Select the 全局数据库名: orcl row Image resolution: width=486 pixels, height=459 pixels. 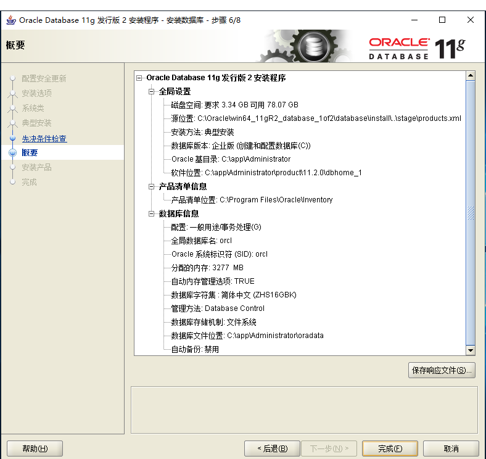[x=202, y=241]
